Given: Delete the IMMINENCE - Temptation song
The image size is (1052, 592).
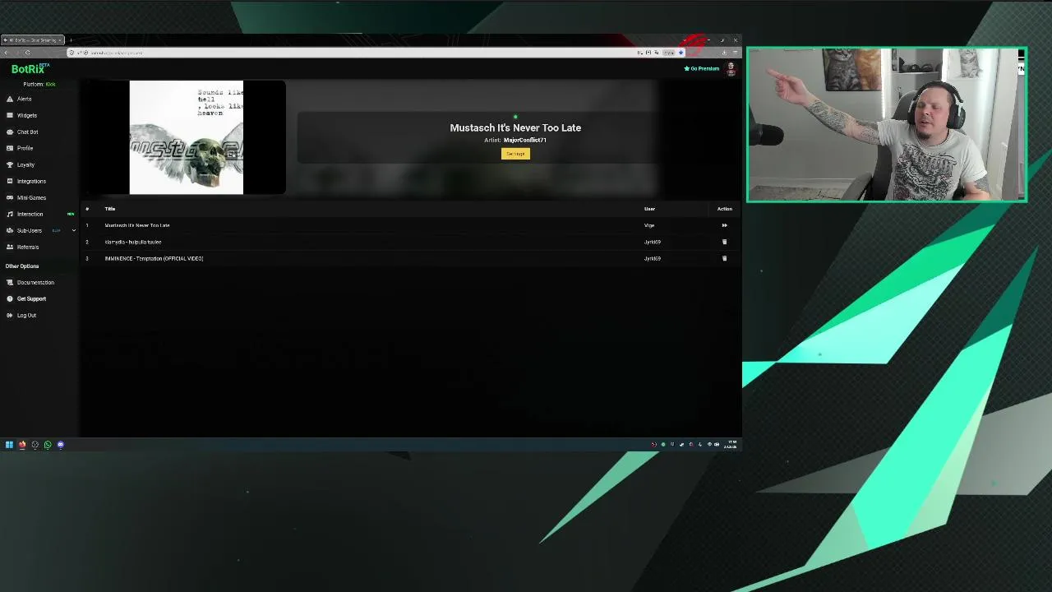Looking at the screenshot, I should pos(724,258).
